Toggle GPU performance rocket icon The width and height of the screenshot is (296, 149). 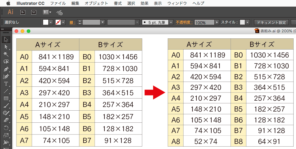60,12
